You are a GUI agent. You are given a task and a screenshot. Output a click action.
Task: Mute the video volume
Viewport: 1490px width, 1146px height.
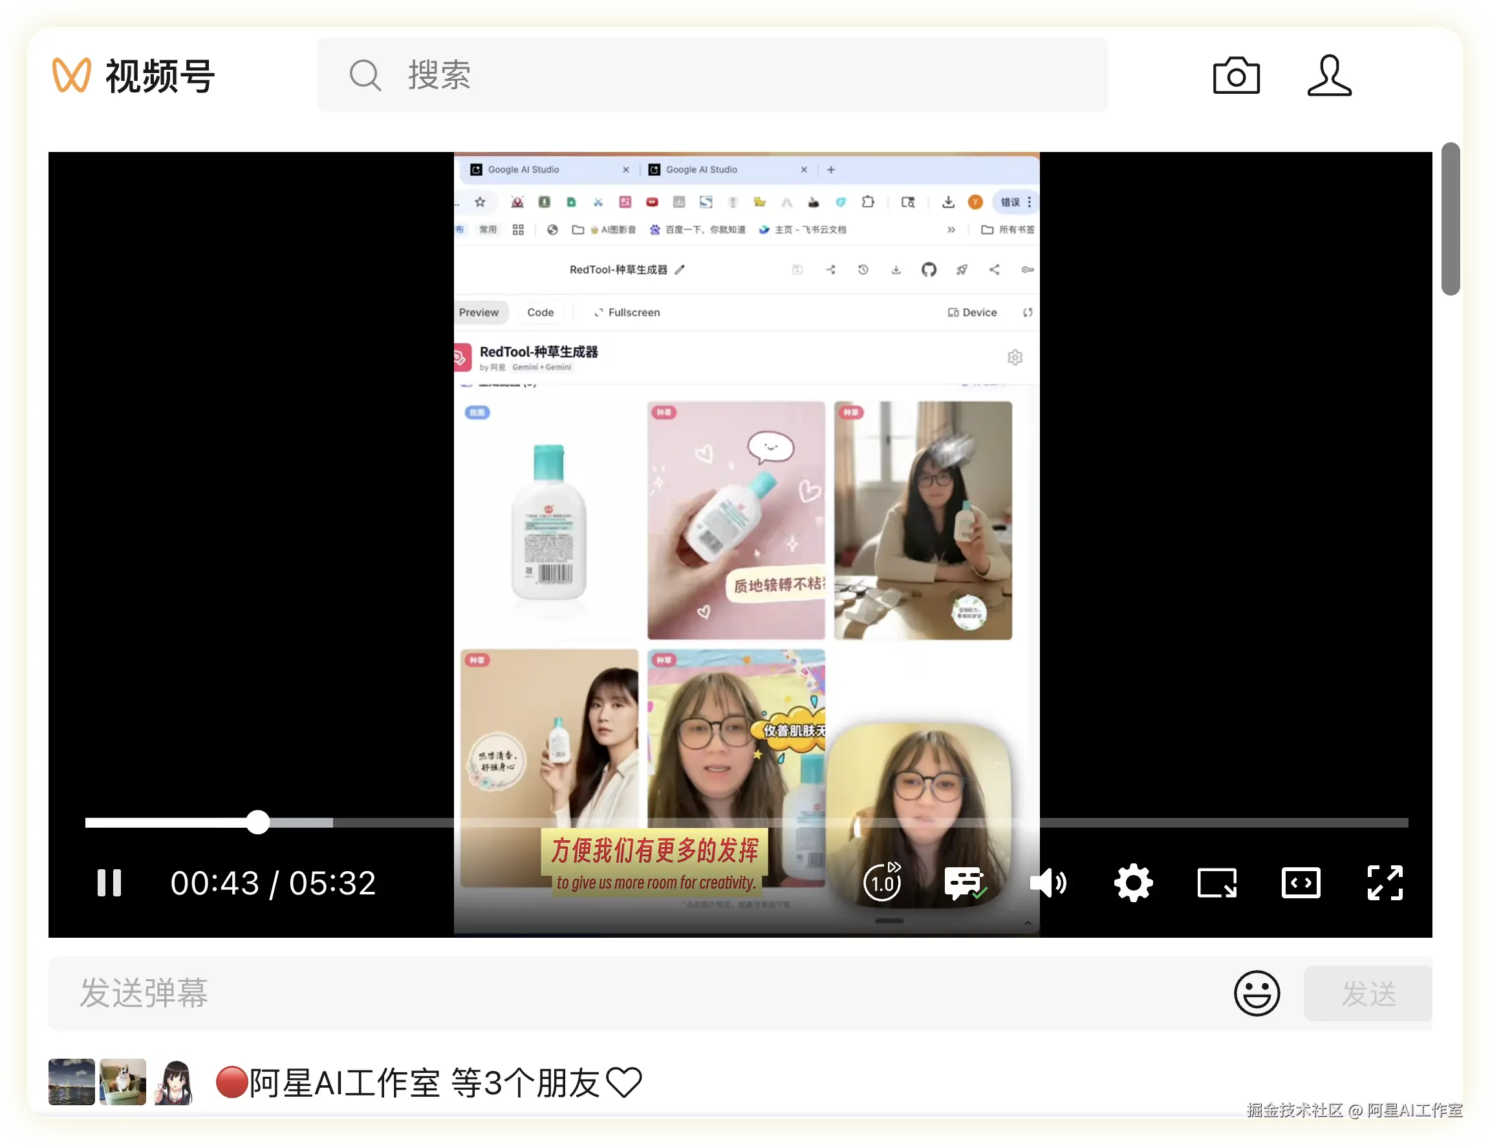[x=1048, y=883]
